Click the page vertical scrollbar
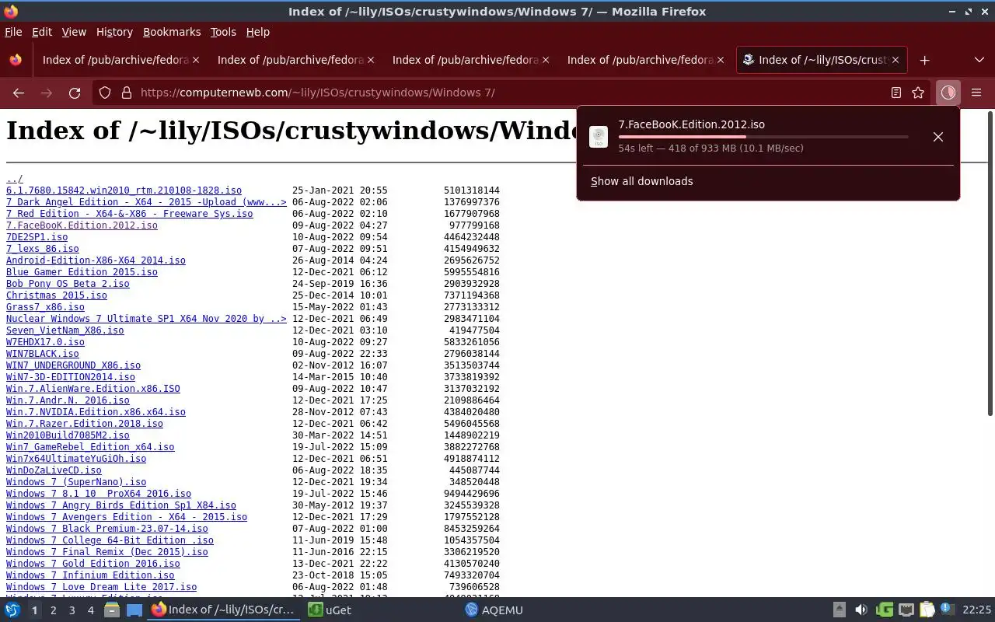This screenshot has height=622, width=995. 990,264
